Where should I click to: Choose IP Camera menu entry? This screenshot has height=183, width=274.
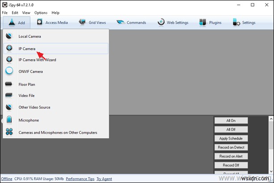pyautogui.click(x=56, y=49)
